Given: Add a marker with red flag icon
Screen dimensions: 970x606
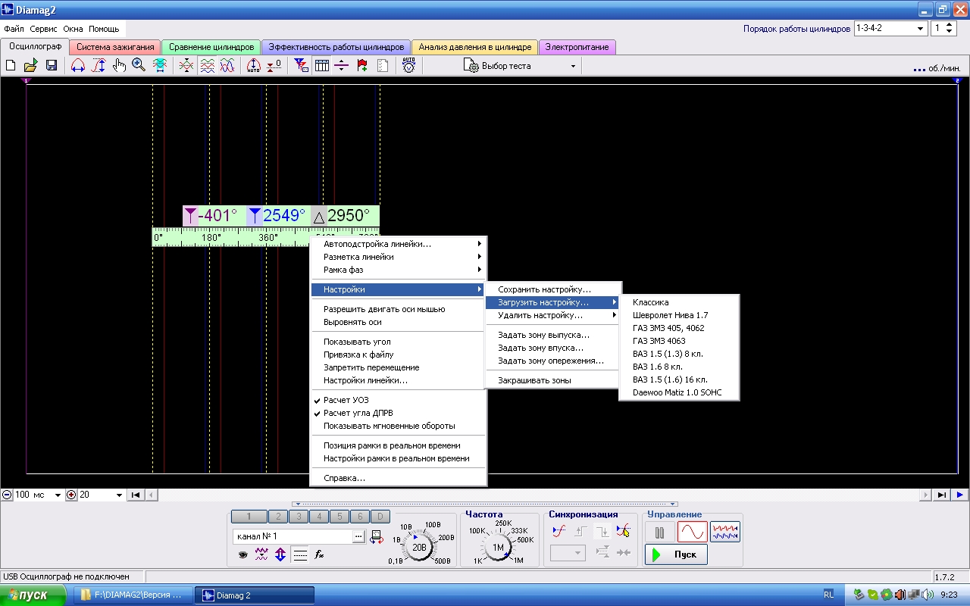Looking at the screenshot, I should click(362, 66).
